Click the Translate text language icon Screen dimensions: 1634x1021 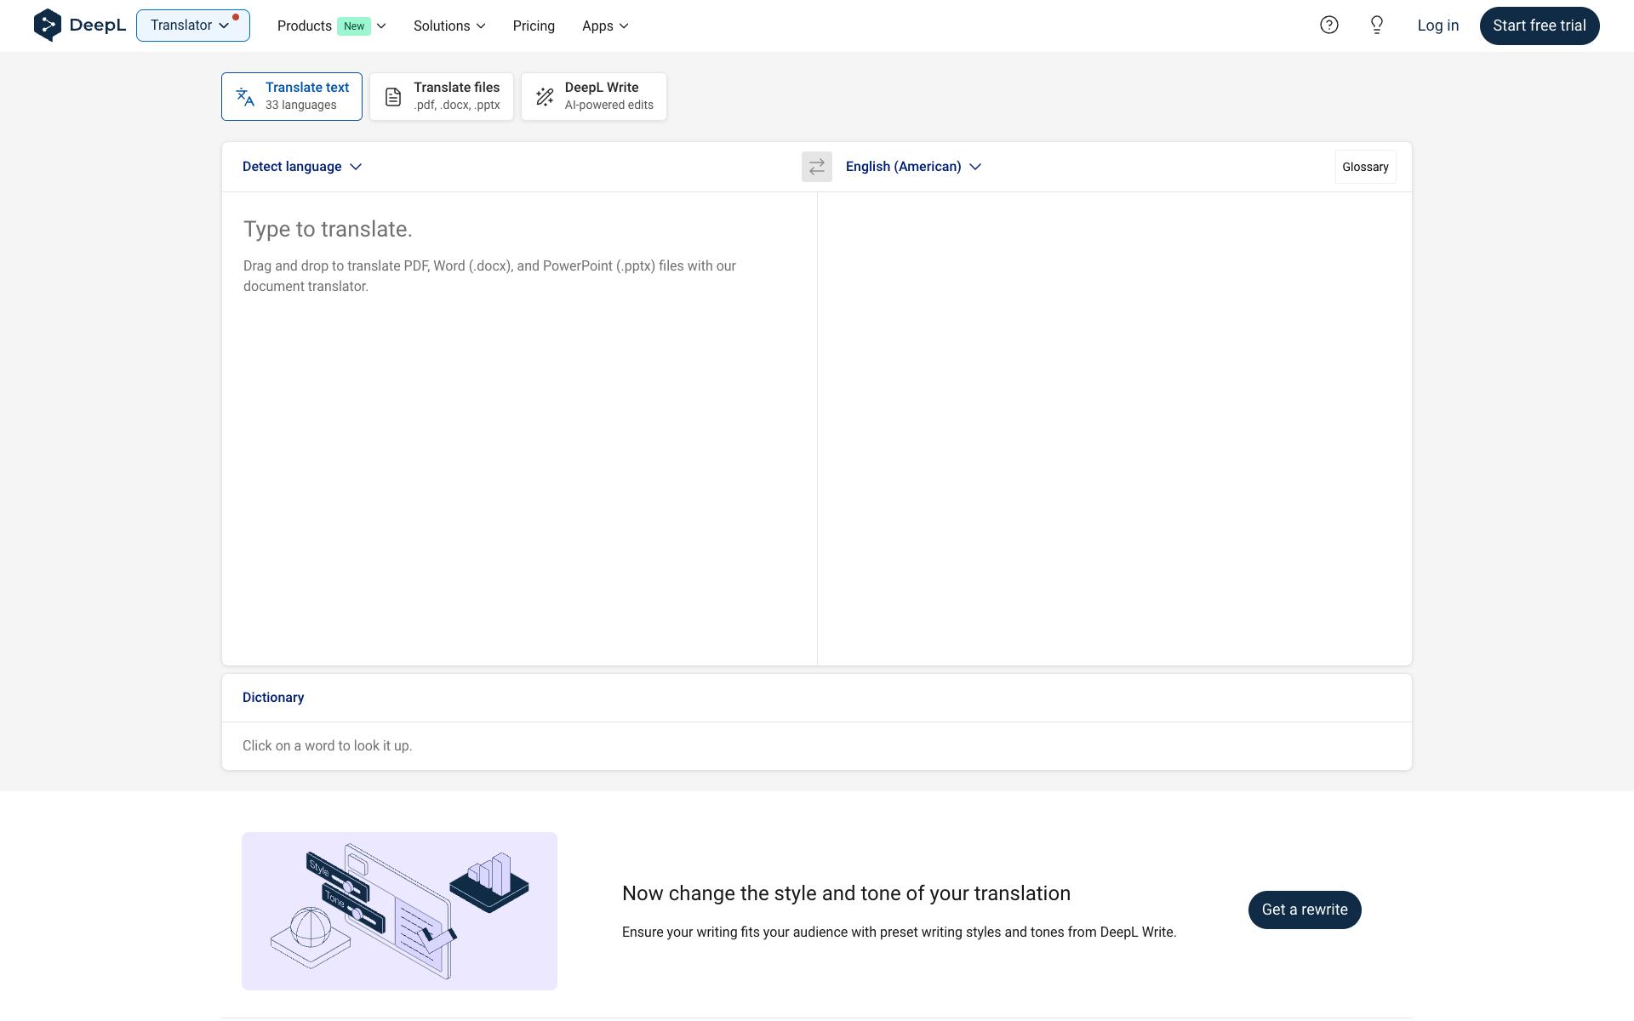245,97
